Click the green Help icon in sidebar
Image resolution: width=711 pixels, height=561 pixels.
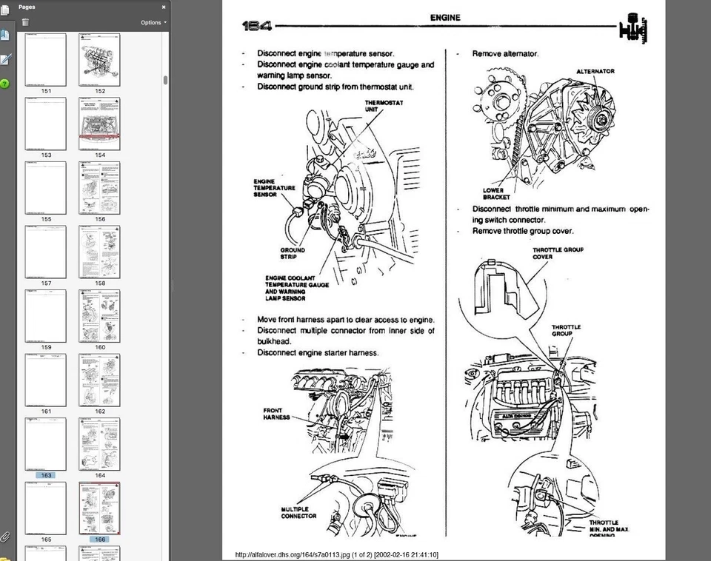pos(6,84)
